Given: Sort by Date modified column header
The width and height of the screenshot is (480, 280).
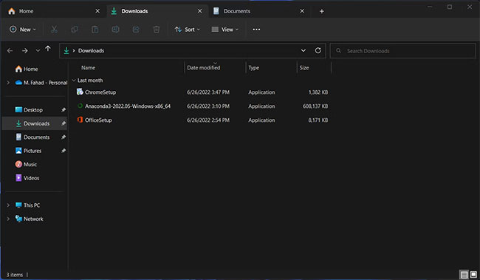Looking at the screenshot, I should click(x=204, y=68).
